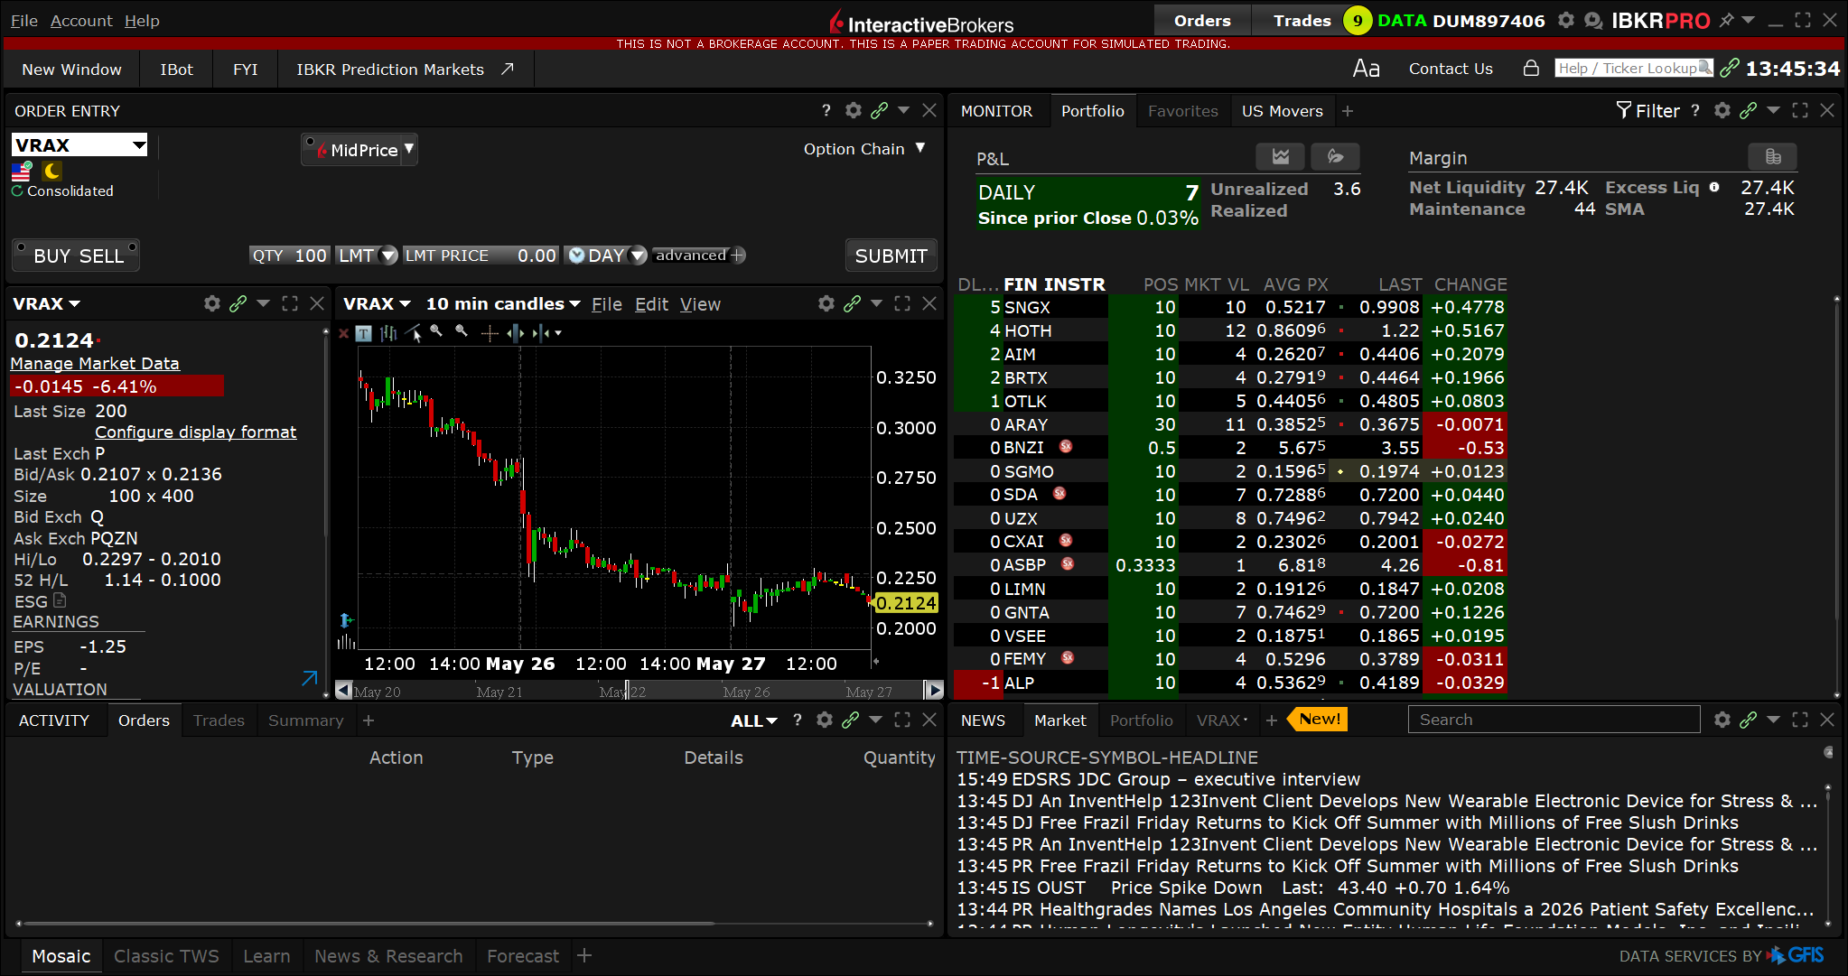Select the trendline drawing tool in chart
1848x976 pixels.
(414, 333)
